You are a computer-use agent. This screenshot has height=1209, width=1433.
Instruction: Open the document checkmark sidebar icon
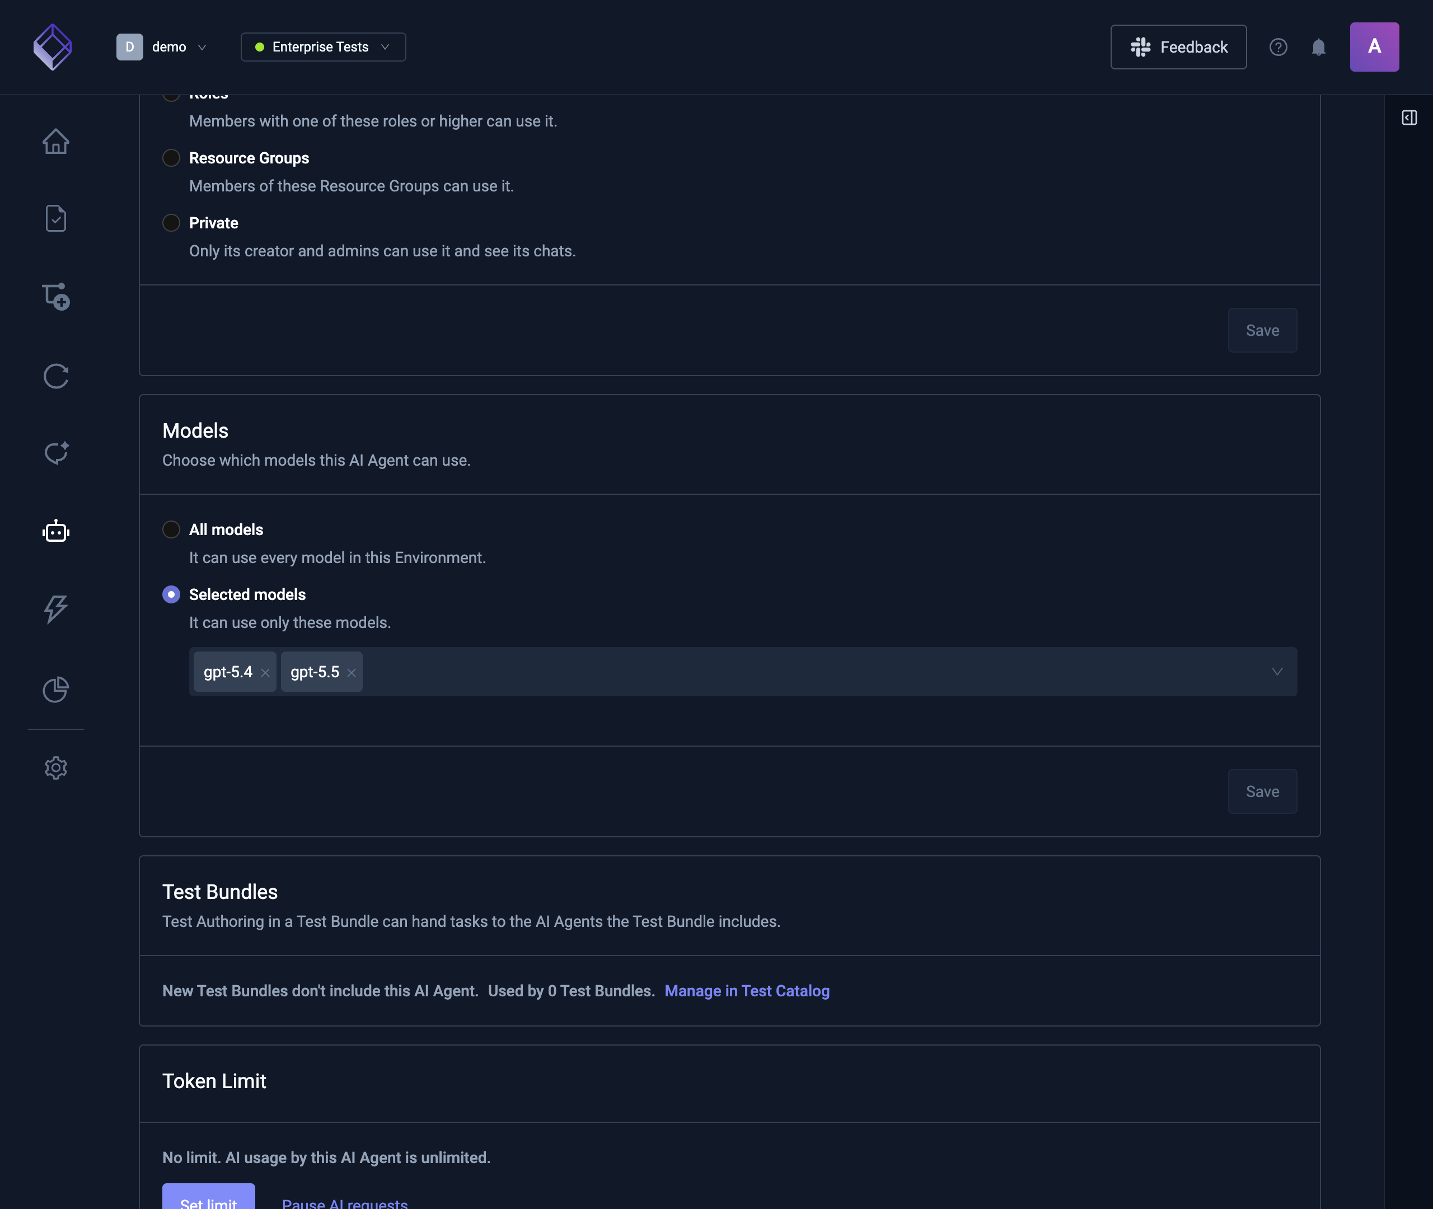(55, 219)
